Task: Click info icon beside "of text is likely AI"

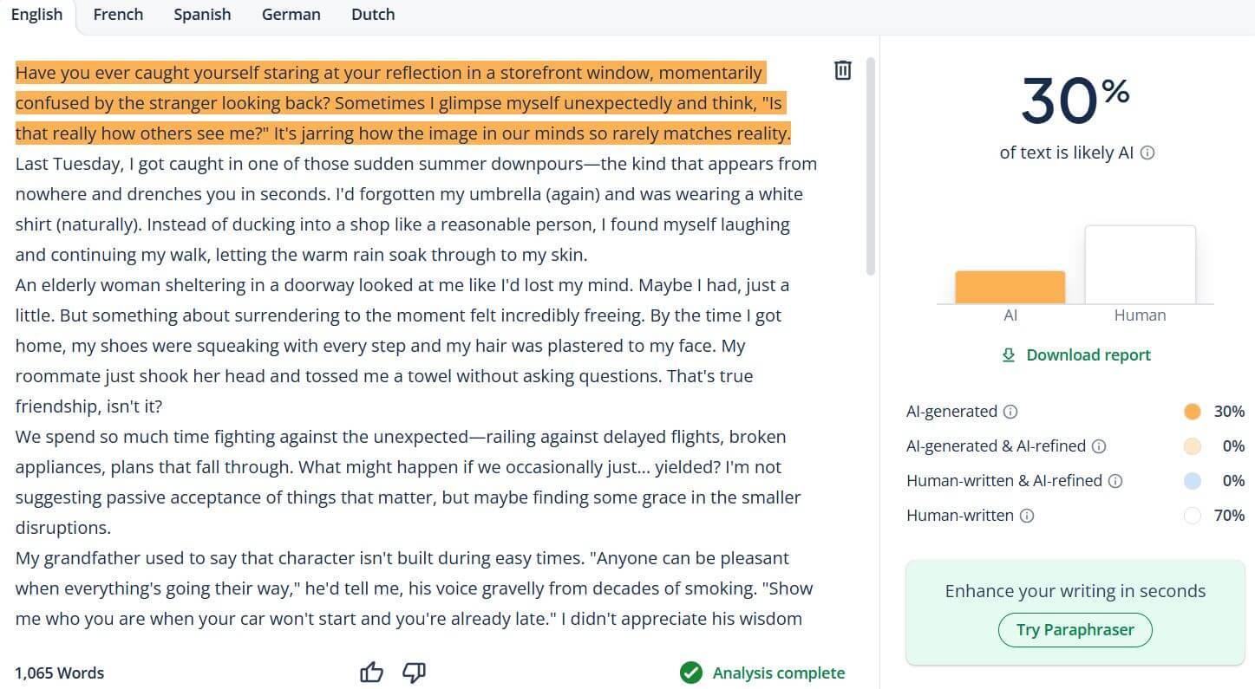Action: [1147, 153]
